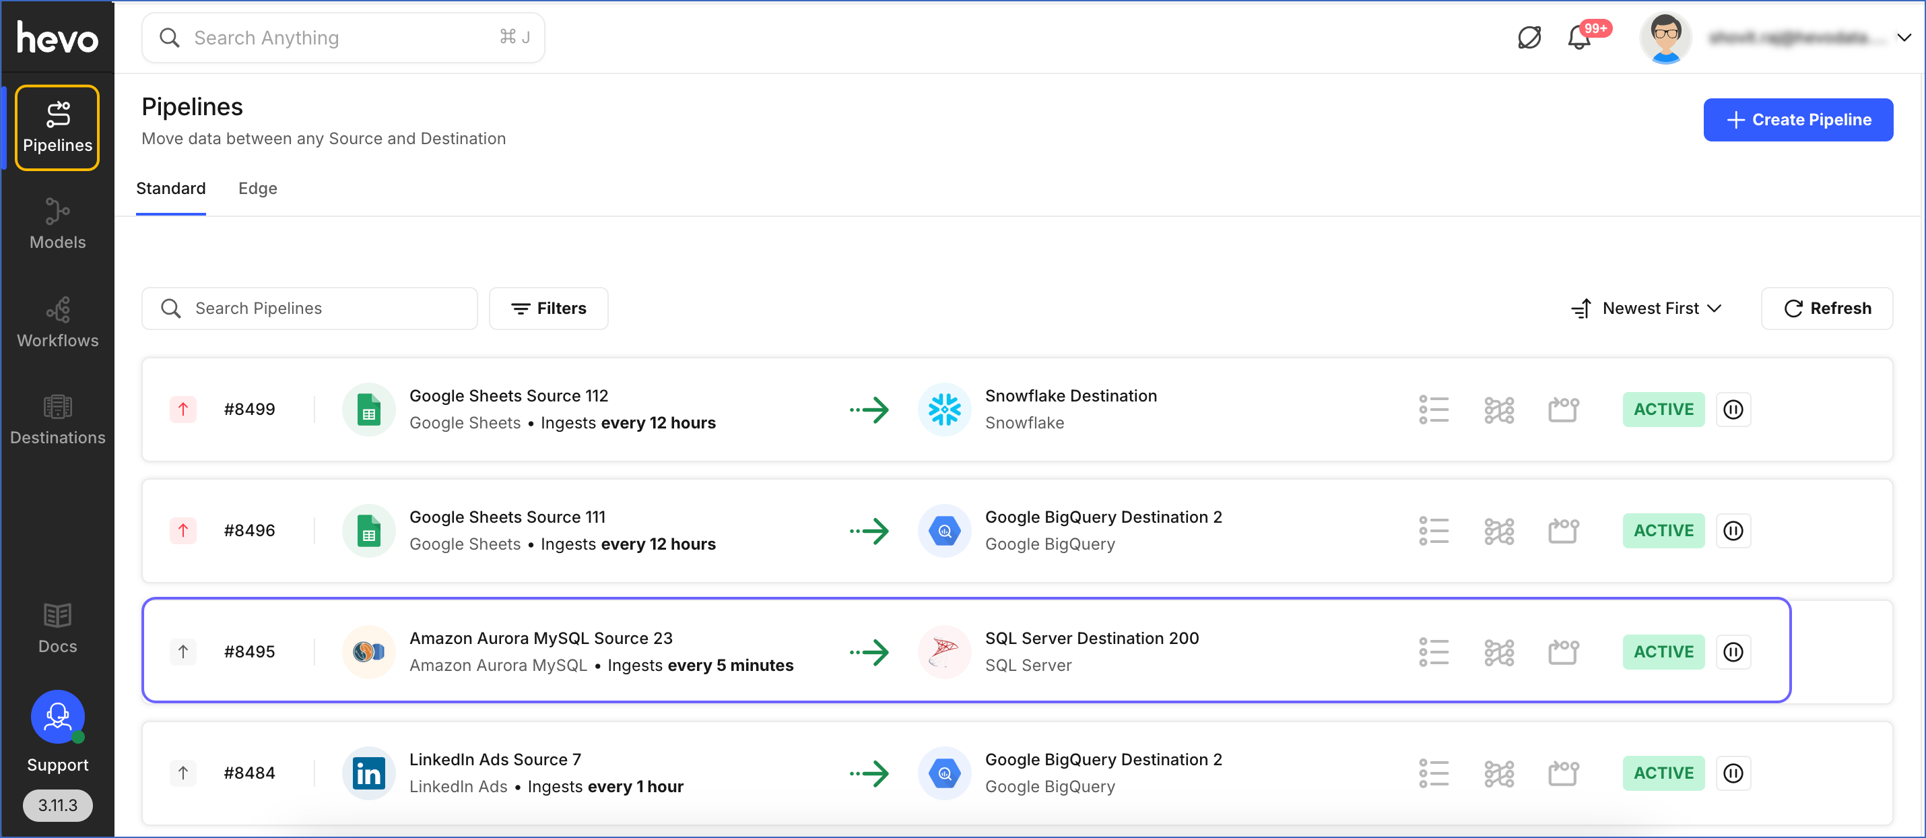Open schema mapper icon for pipeline #8496
This screenshot has width=1926, height=838.
pyautogui.click(x=1498, y=530)
